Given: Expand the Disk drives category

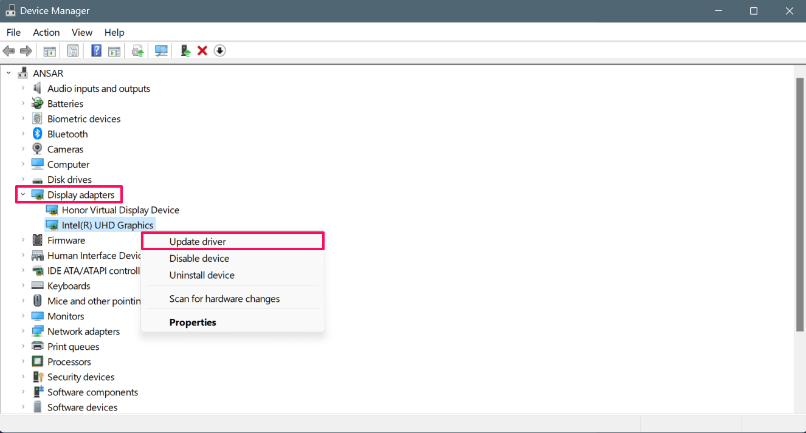Looking at the screenshot, I should point(23,179).
